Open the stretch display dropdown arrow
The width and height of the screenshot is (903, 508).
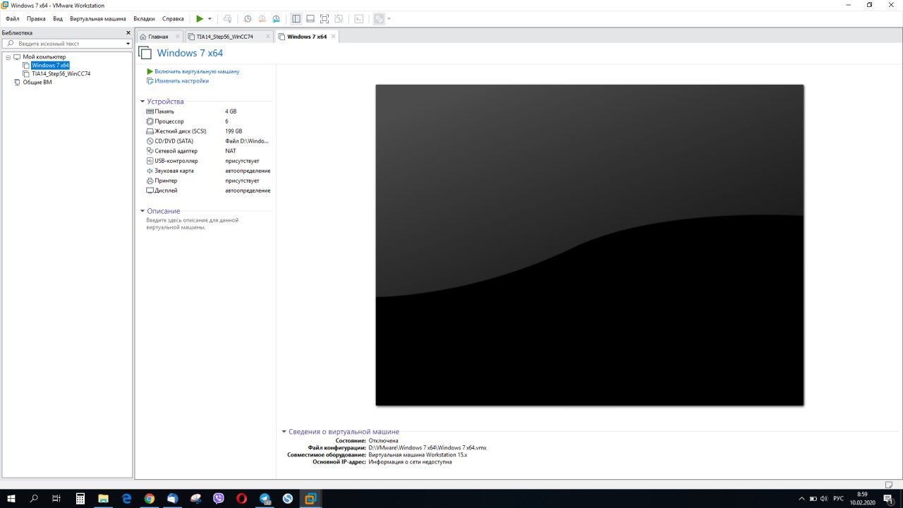tap(389, 18)
